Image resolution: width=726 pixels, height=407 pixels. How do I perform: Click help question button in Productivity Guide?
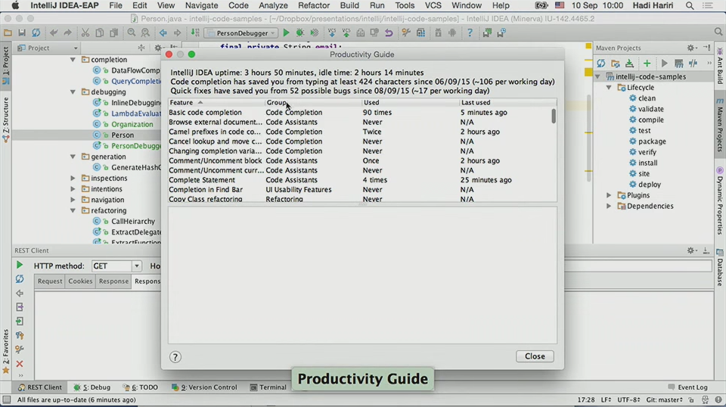click(175, 357)
